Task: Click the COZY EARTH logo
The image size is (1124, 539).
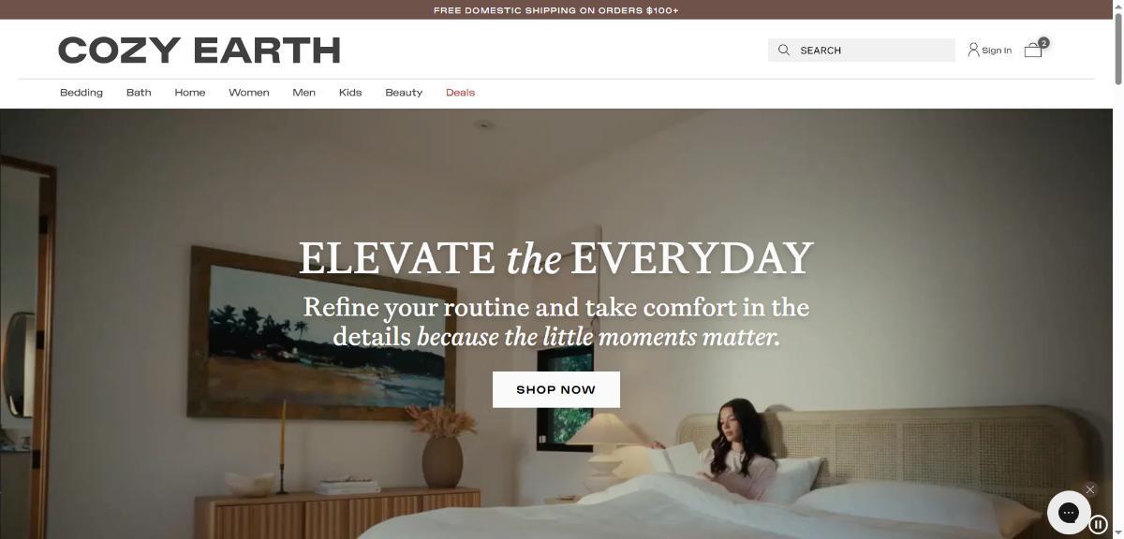Action: click(199, 51)
